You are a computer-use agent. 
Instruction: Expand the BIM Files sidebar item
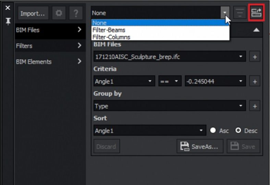50,30
